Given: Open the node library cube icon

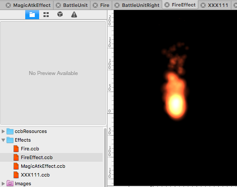Looking at the screenshot, I should pos(60,14).
